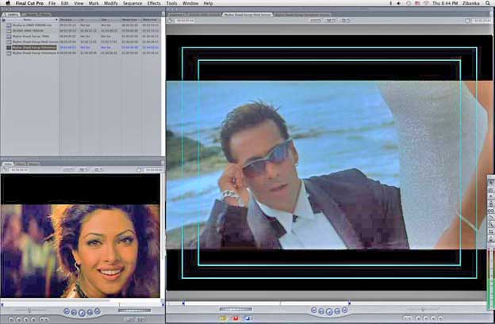
Task: Select the Video tab in the Viewer
Action: (x=9, y=164)
